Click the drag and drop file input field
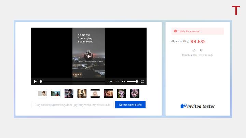Viewport: 246px width, 138px height. point(72,105)
